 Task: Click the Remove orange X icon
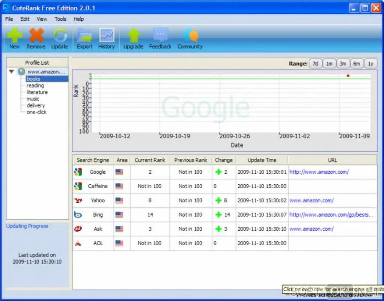[36, 35]
